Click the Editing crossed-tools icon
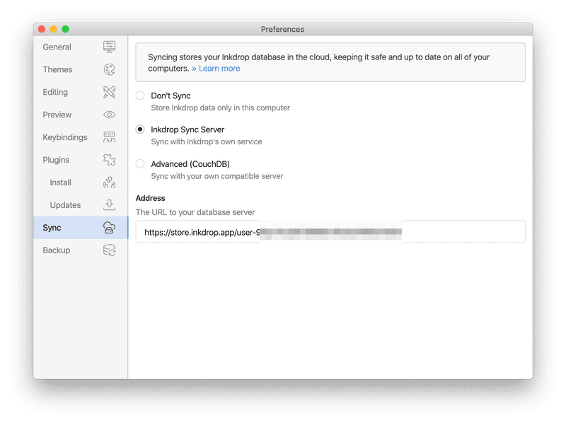 click(x=108, y=92)
